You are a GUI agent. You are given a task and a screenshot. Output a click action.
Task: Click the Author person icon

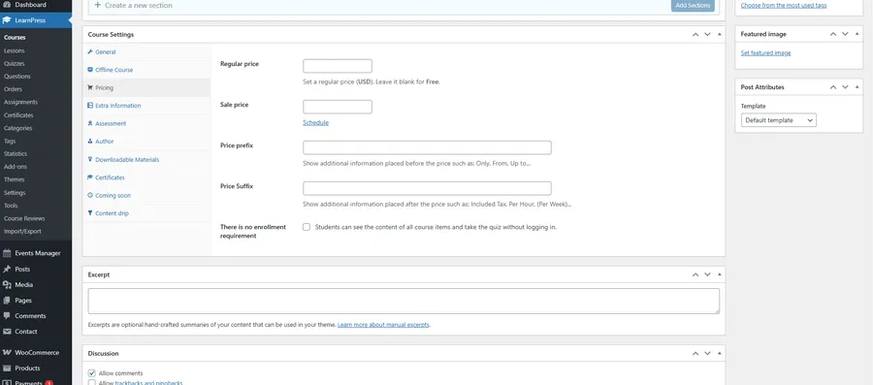point(90,142)
